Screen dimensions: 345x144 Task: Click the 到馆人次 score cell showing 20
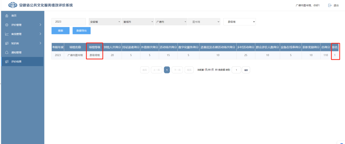tap(112, 55)
